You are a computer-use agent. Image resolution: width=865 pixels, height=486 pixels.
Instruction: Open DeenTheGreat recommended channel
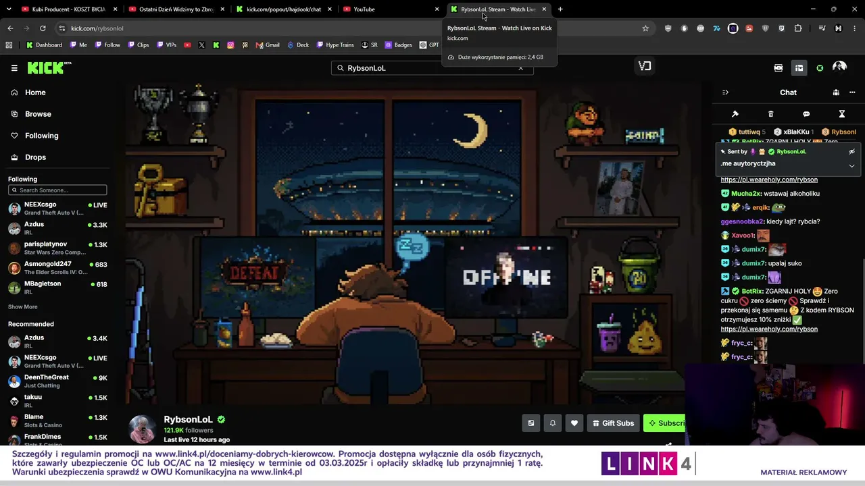point(57,381)
